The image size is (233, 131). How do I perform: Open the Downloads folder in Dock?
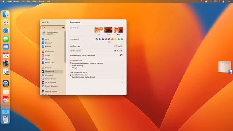click(x=6, y=112)
